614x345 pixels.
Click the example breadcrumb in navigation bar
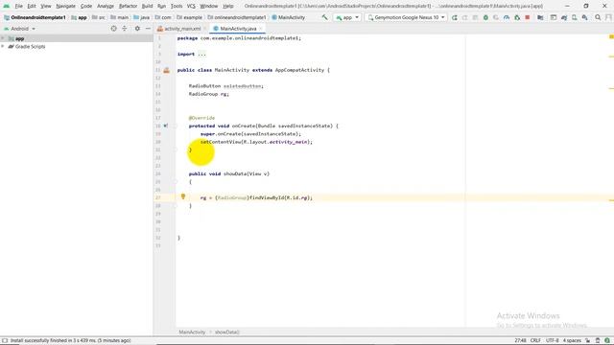[x=190, y=17]
